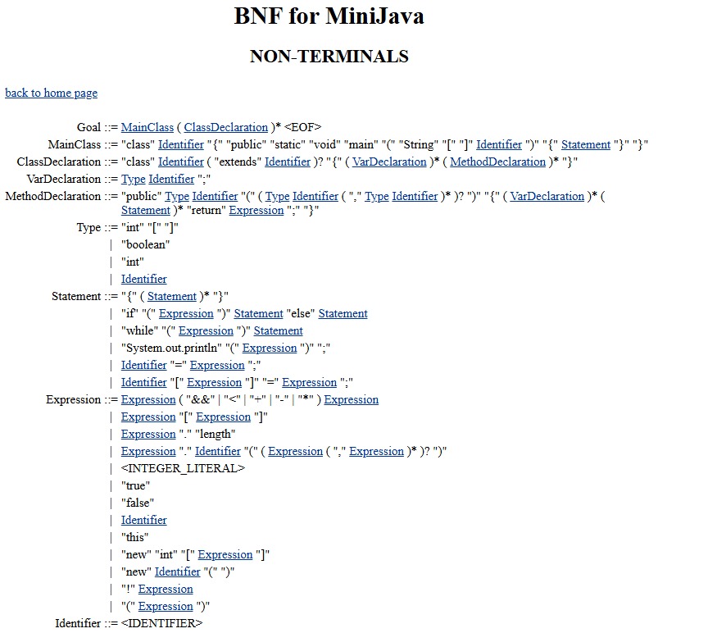This screenshot has height=633, width=726.
Task: Follow Expression link after the "!" operator
Action: 166,589
